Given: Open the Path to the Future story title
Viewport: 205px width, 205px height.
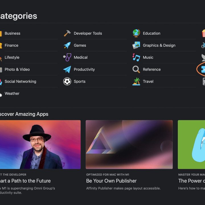Looking at the screenshot, I should click(25, 181).
